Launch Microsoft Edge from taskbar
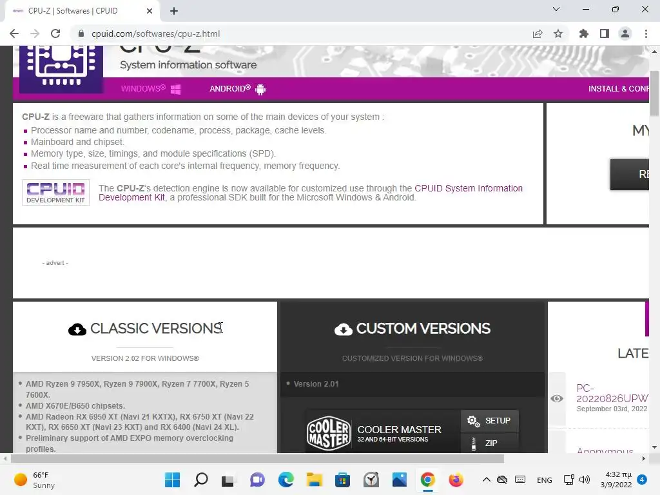The width and height of the screenshot is (660, 495). [x=286, y=480]
